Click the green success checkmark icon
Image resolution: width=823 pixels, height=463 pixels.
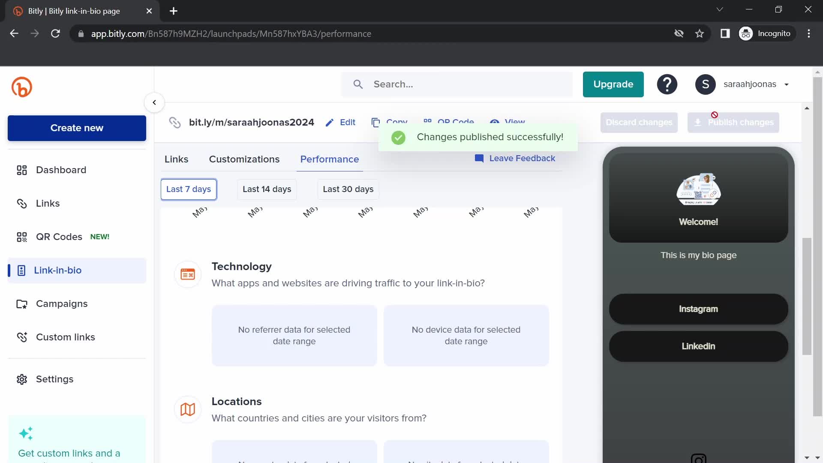click(x=398, y=138)
